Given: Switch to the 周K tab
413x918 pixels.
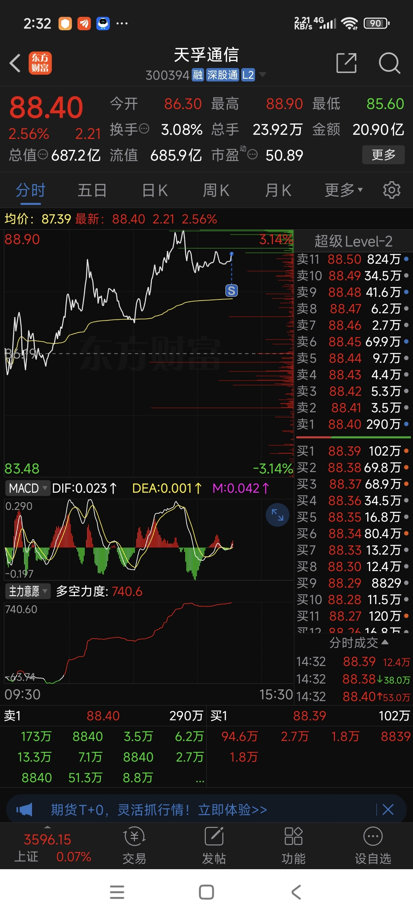Looking at the screenshot, I should point(216,190).
